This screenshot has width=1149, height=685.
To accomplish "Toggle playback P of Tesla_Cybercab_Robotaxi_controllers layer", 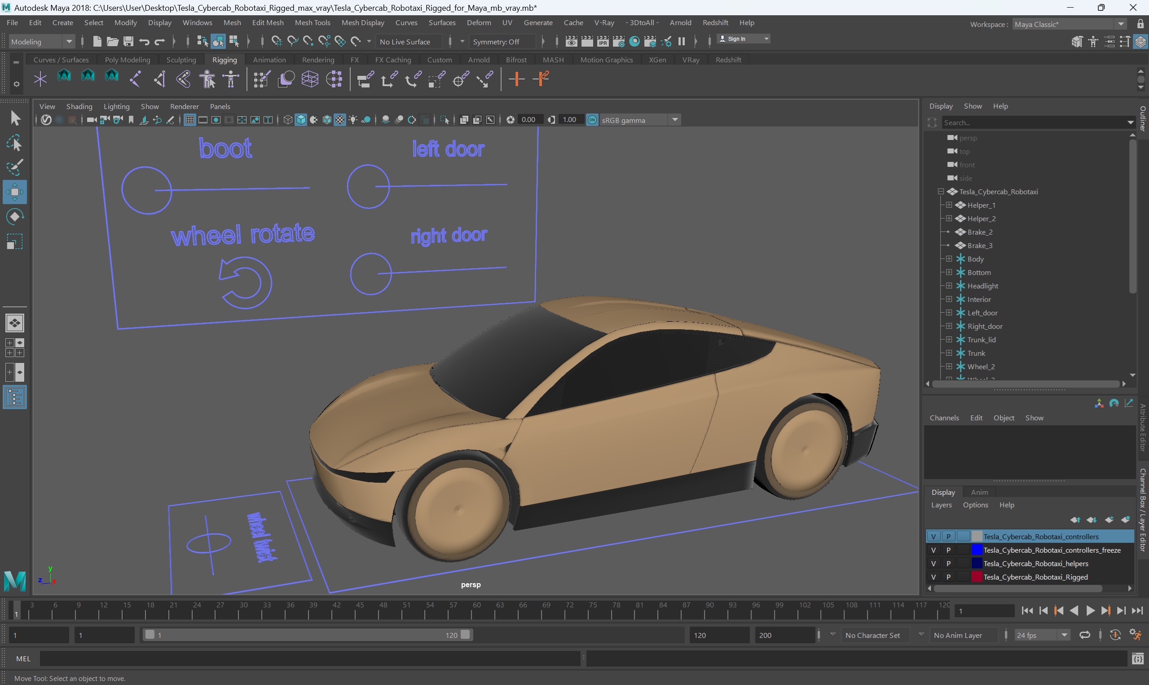I will tap(948, 537).
